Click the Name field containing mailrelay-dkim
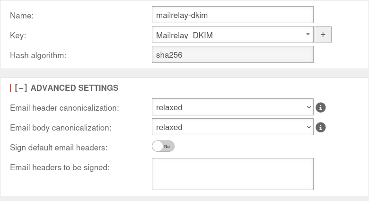Screen dimensions: 369x201 coord(232,15)
